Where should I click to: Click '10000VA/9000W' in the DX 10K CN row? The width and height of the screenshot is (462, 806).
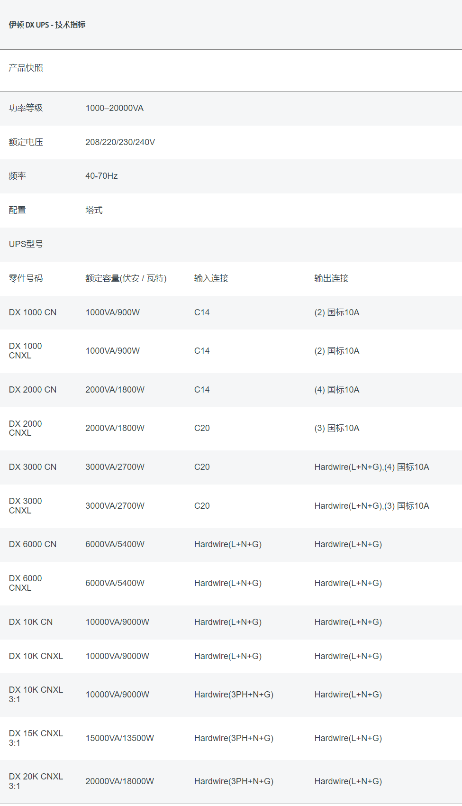[x=118, y=622]
